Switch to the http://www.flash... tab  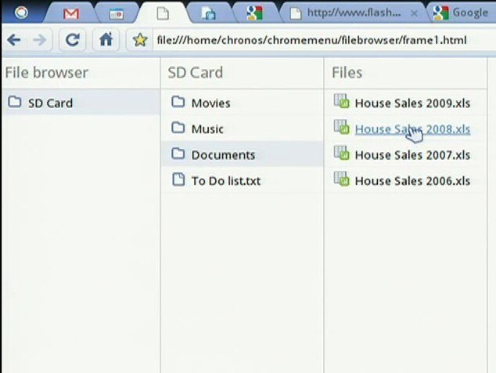click(351, 13)
